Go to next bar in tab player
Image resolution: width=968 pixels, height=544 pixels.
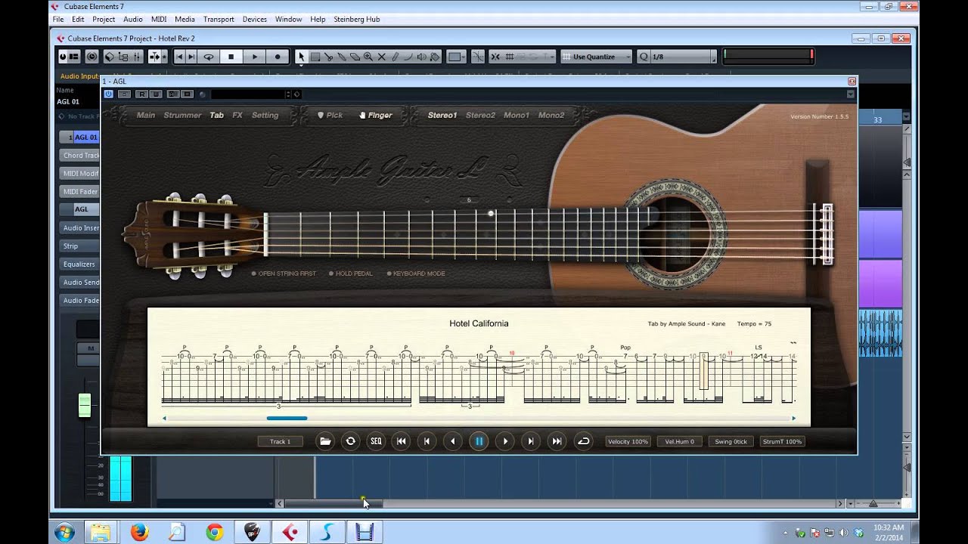pos(531,441)
